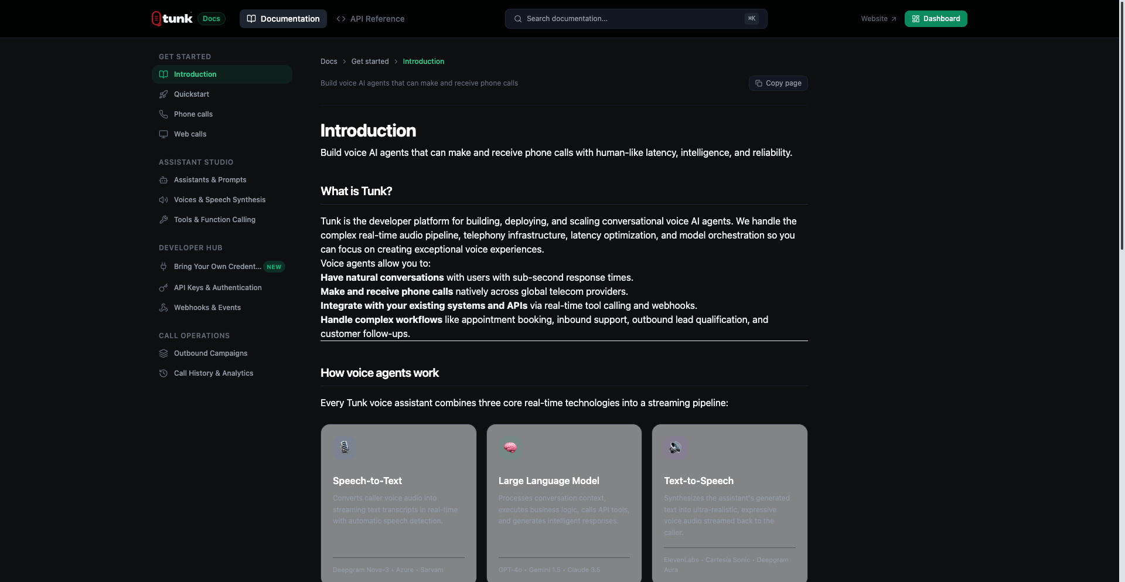Click the rocket icon beside Quickstart
The height and width of the screenshot is (582, 1125).
[163, 94]
